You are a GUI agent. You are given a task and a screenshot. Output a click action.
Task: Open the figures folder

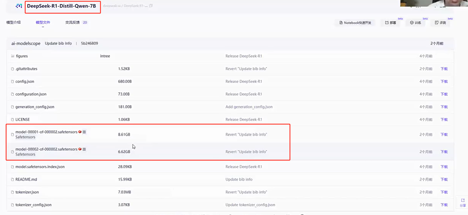point(22,56)
